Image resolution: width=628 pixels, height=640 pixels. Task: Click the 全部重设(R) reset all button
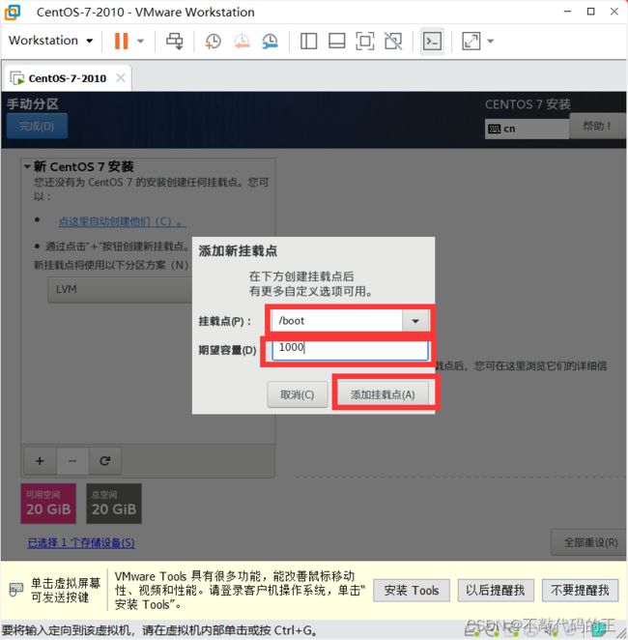tap(590, 542)
